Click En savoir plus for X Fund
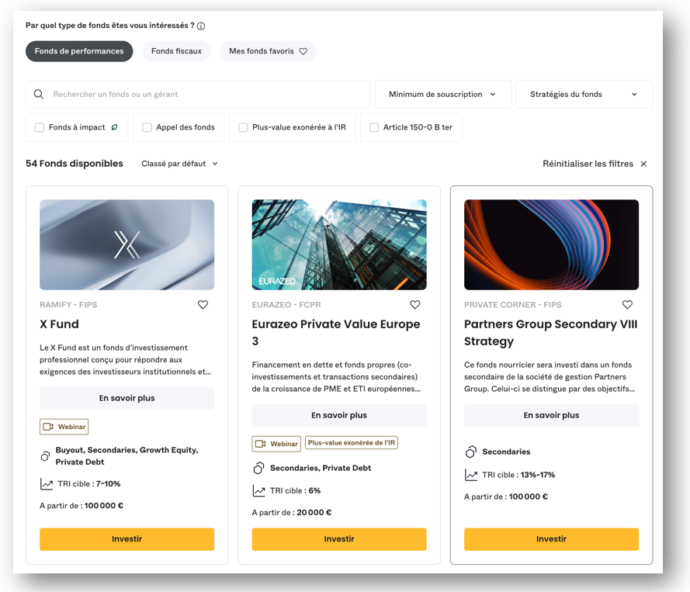Viewport: 690px width, 592px height. coord(127,398)
